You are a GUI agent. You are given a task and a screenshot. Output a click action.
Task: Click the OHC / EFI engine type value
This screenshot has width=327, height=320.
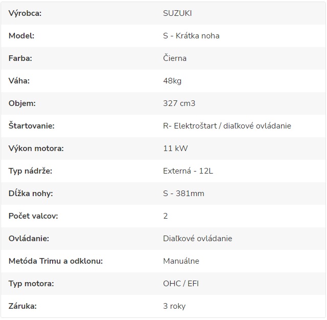(x=181, y=284)
